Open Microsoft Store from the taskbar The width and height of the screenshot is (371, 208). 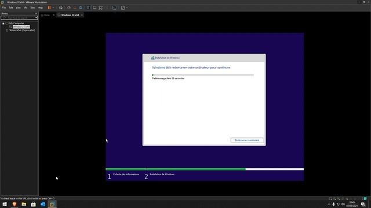pyautogui.click(x=33, y=204)
